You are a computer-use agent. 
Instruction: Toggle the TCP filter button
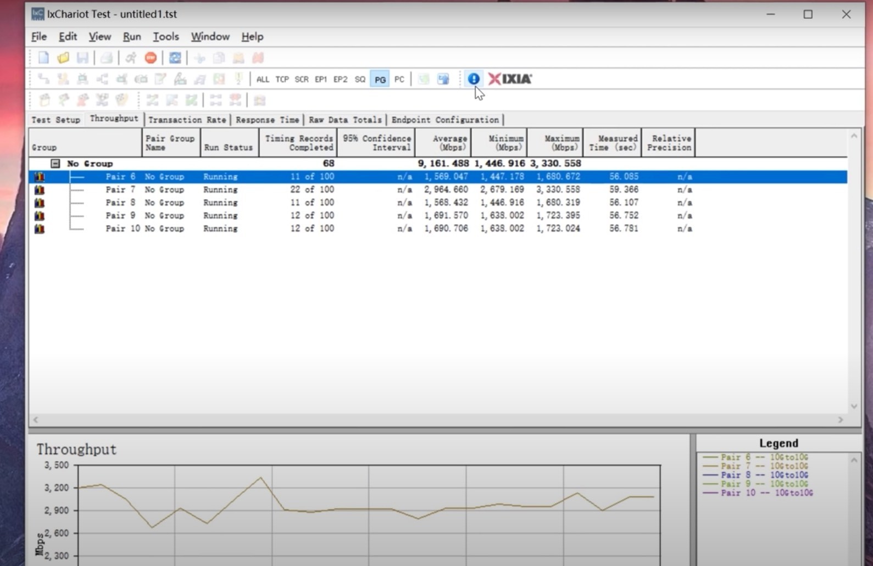pyautogui.click(x=282, y=80)
